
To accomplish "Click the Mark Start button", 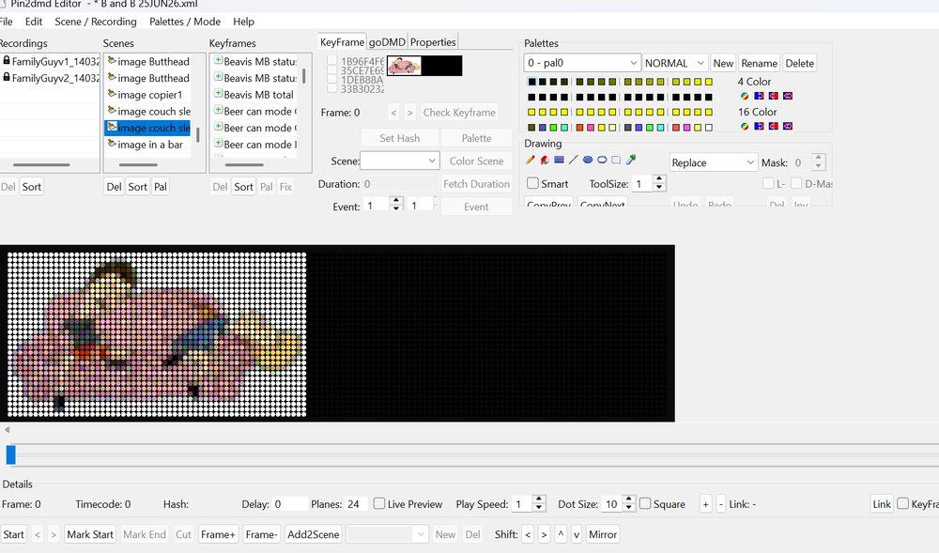I will point(90,534).
